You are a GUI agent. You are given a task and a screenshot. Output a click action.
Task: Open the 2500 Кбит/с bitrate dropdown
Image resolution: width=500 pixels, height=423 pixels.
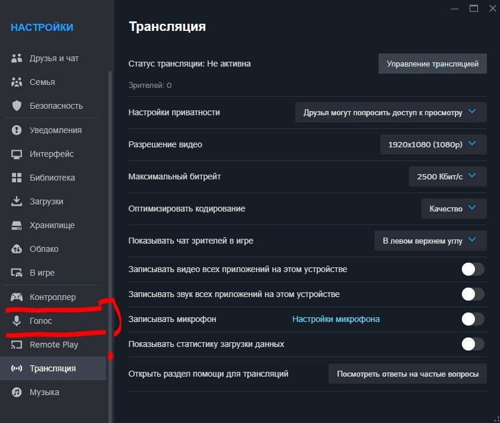tap(448, 176)
